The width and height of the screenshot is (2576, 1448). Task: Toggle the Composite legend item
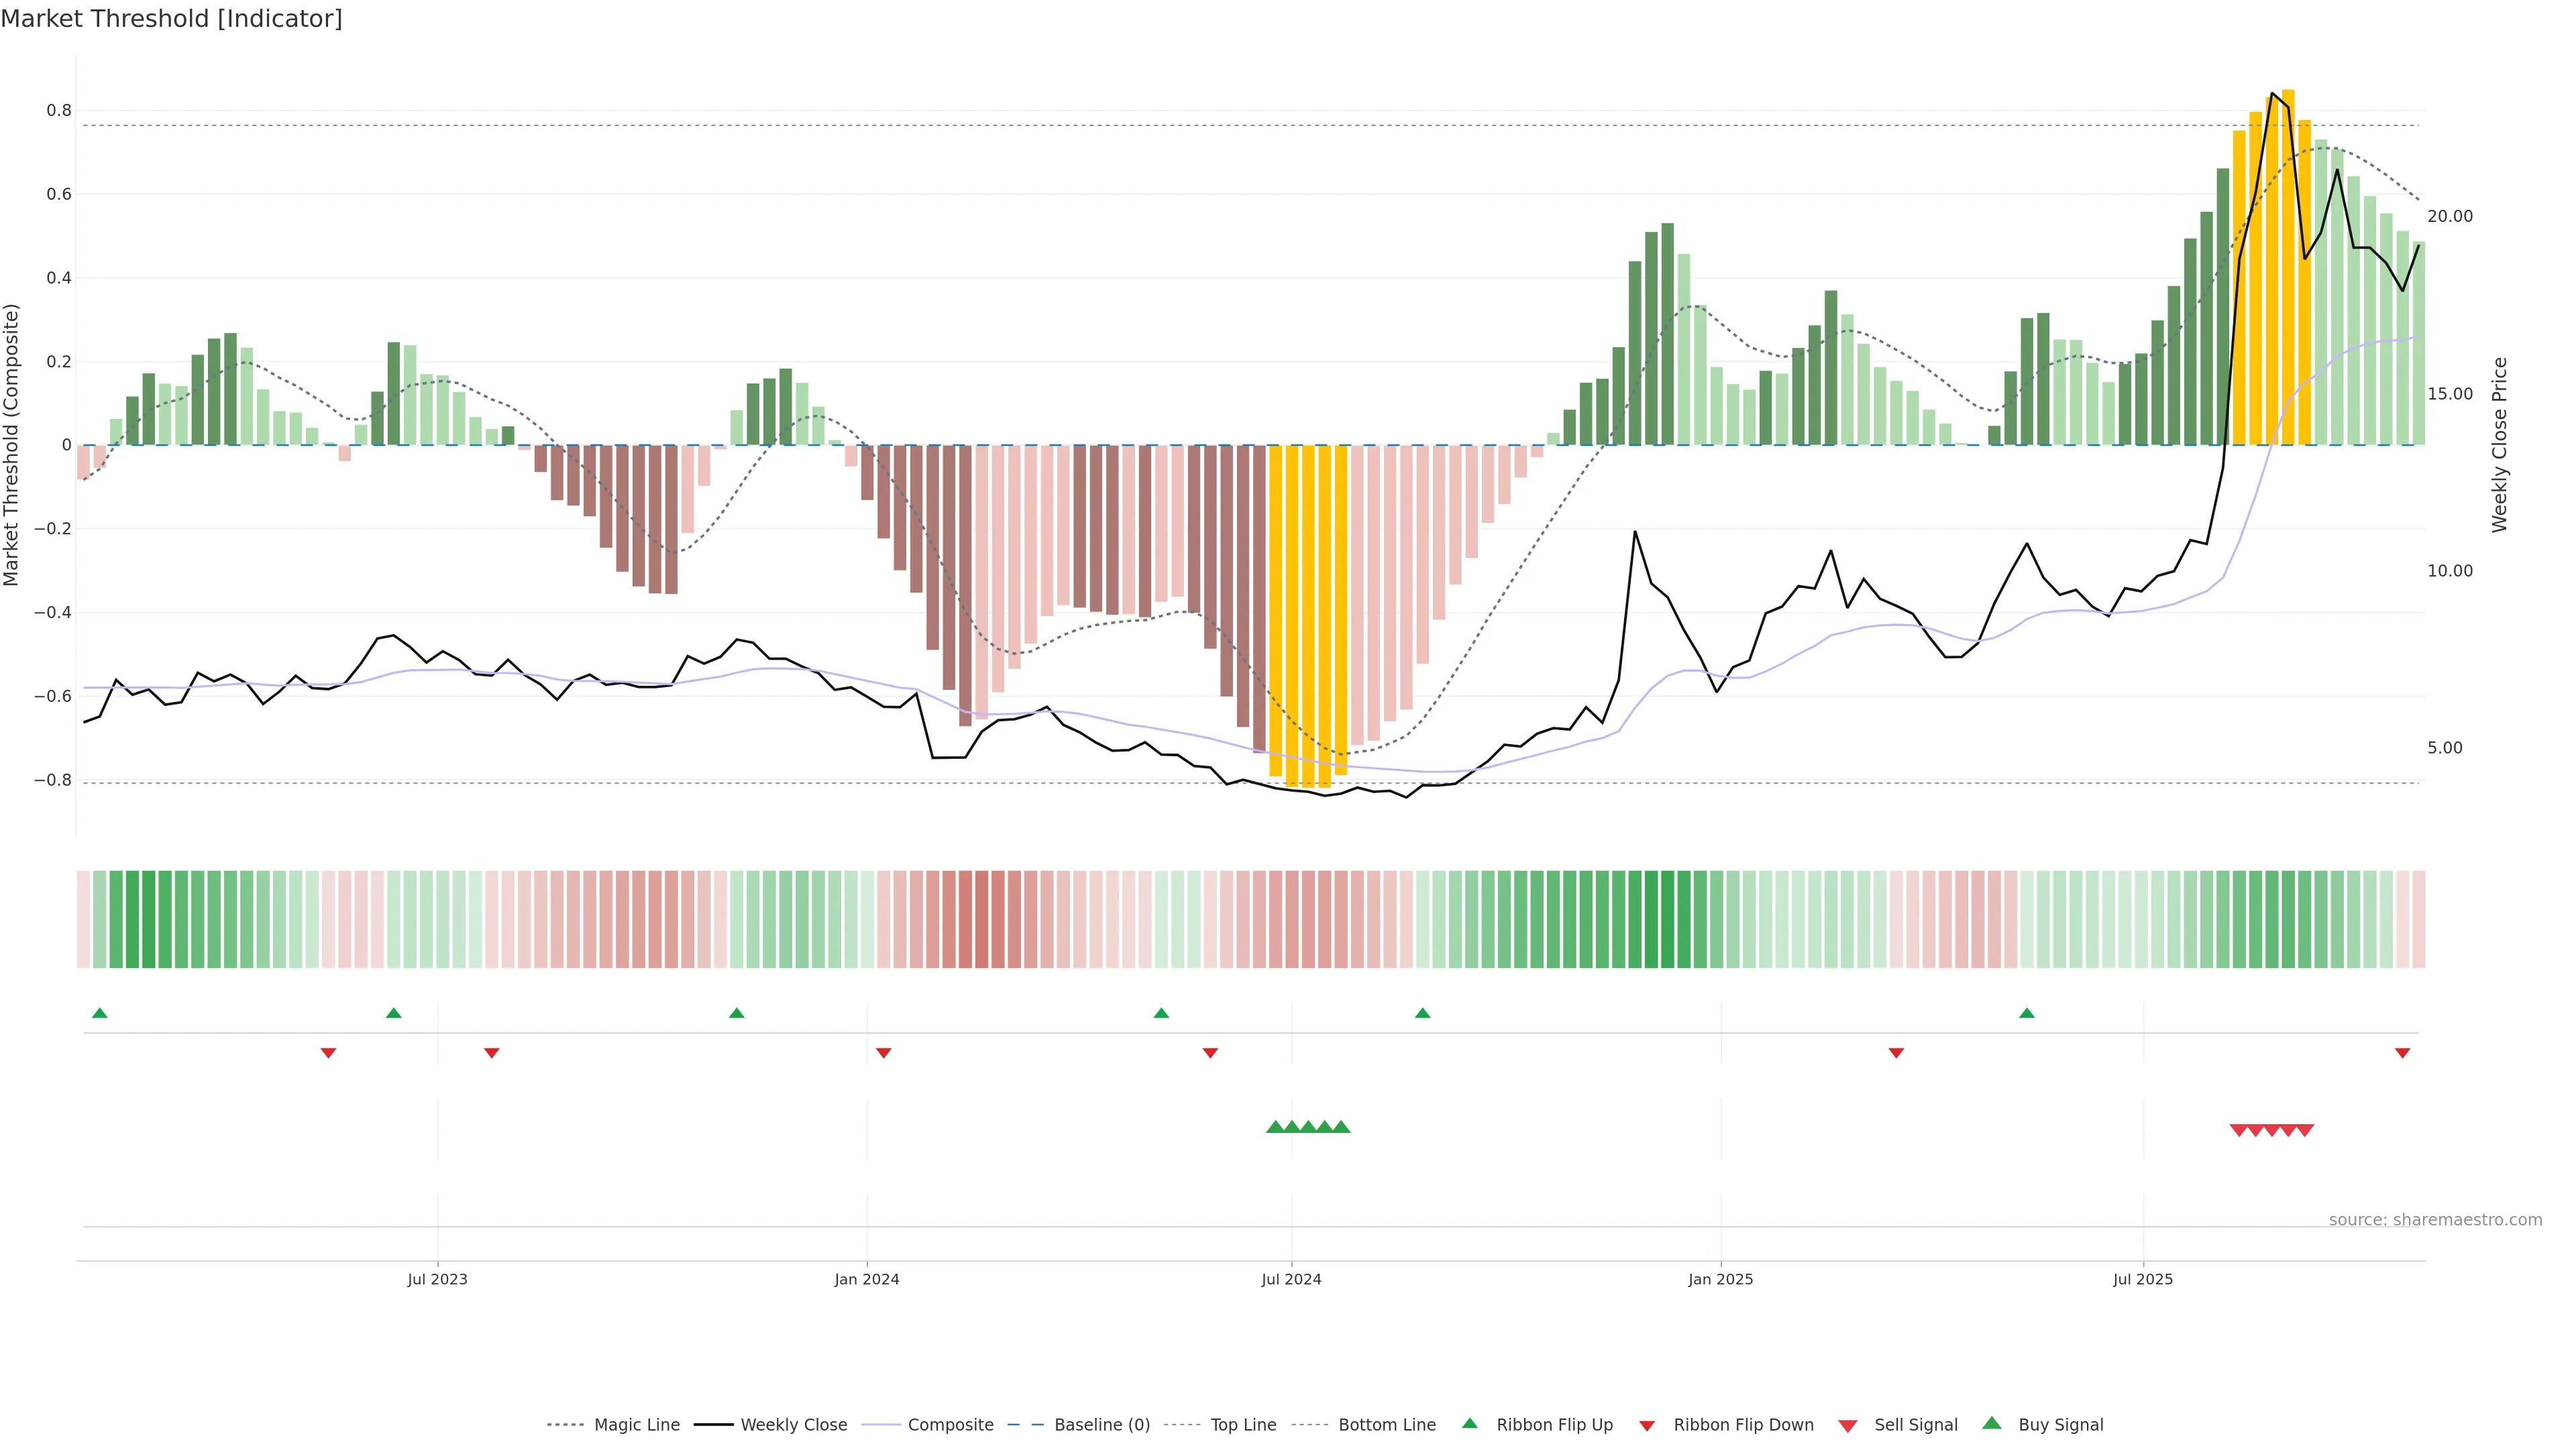tap(950, 1425)
